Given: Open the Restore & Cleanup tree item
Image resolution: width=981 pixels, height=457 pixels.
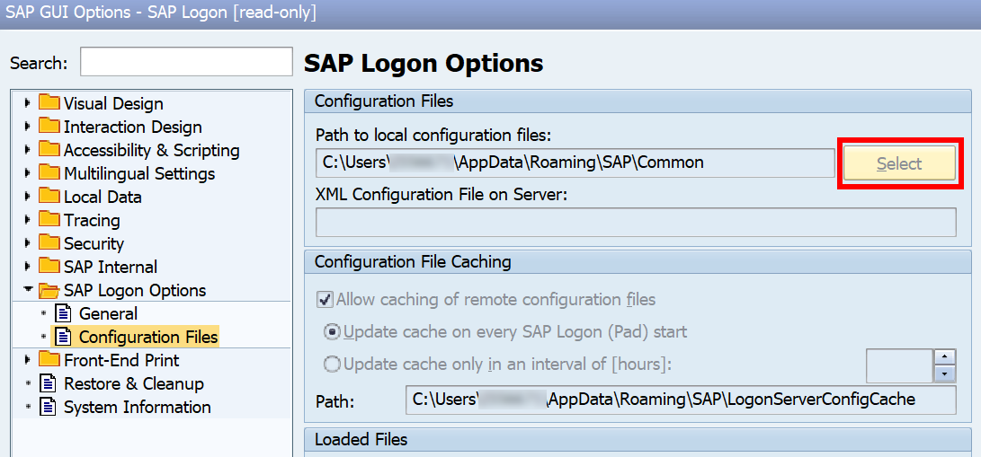Looking at the screenshot, I should pyautogui.click(x=134, y=383).
